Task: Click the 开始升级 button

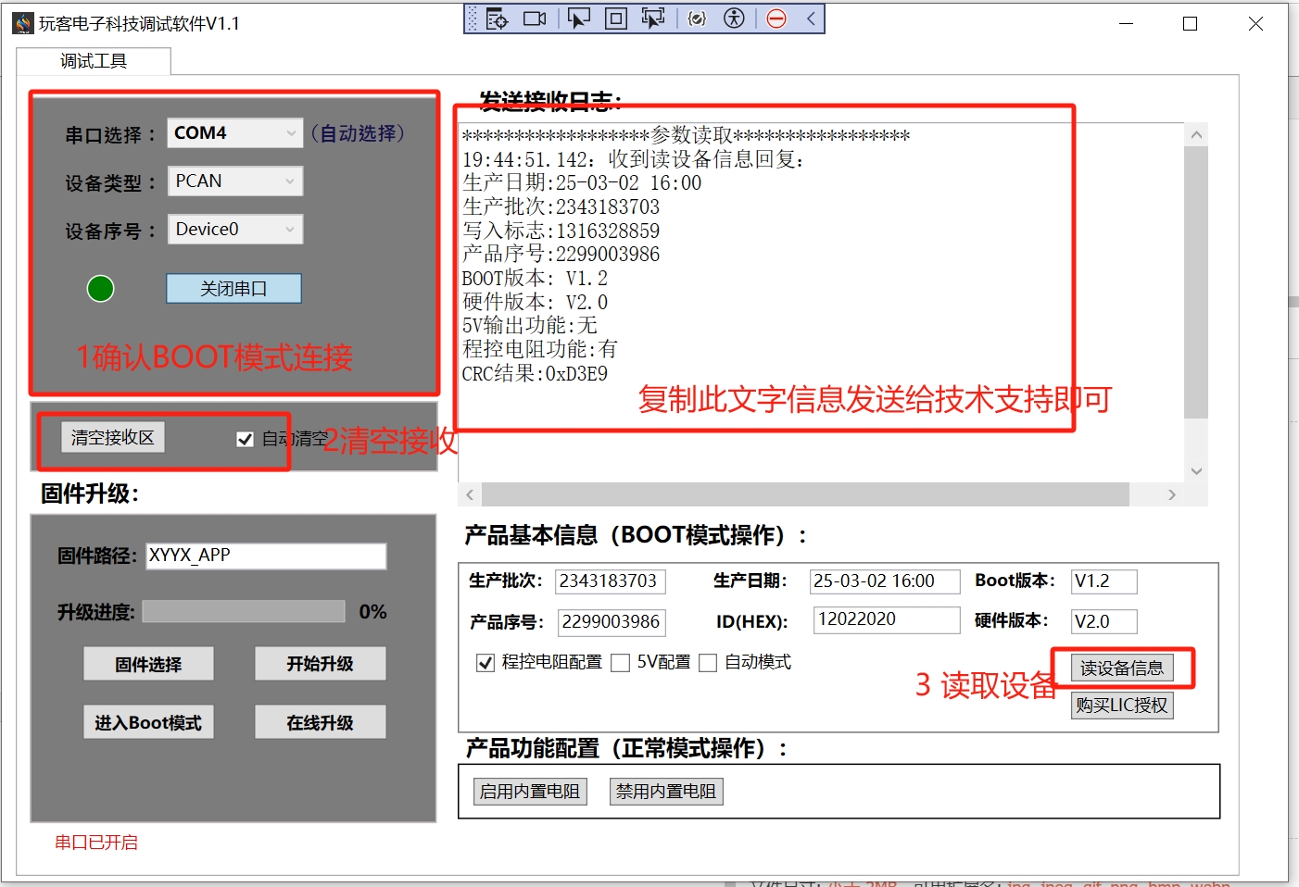Action: point(320,664)
